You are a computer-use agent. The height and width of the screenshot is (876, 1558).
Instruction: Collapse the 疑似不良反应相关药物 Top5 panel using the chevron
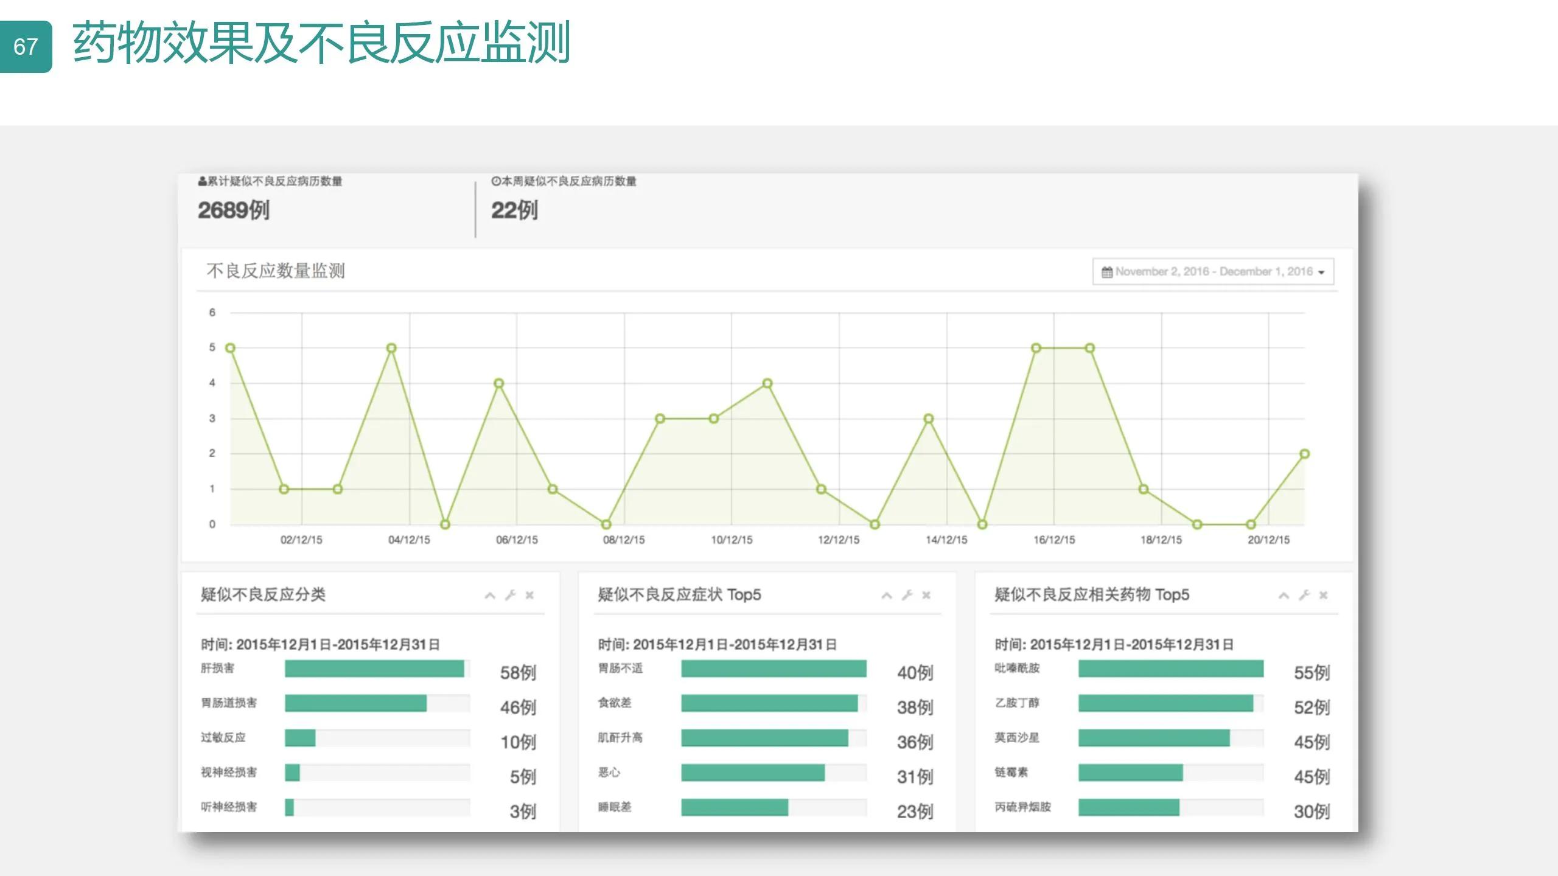pos(1283,595)
